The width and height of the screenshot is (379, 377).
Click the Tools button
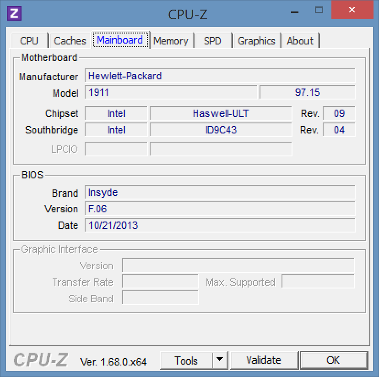point(186,360)
